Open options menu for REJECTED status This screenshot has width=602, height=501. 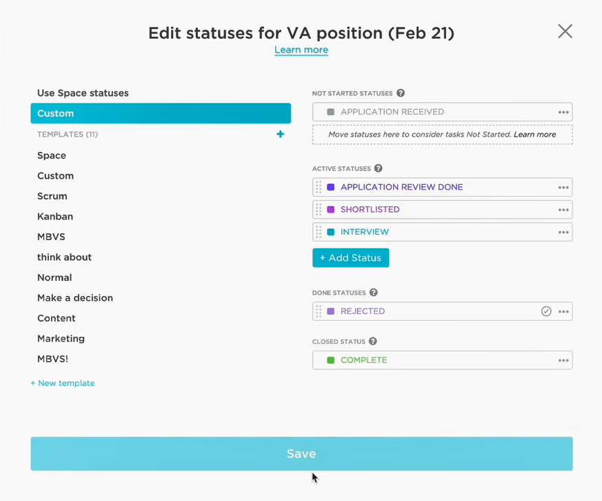click(x=563, y=312)
